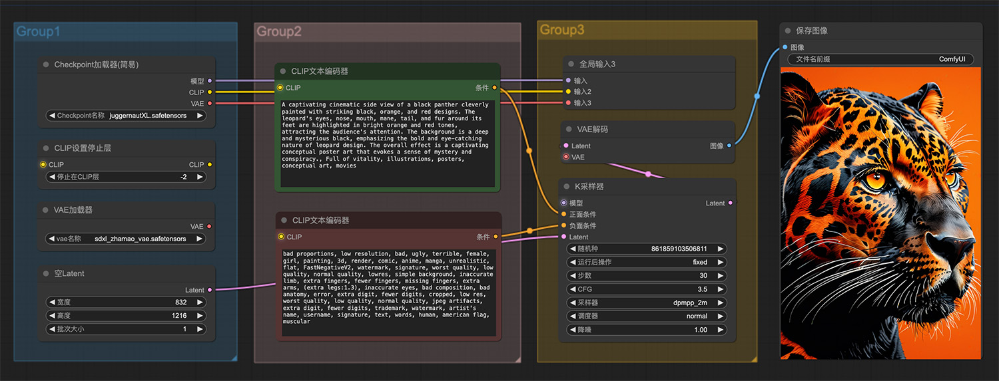Select the Group3 title header

click(x=562, y=30)
